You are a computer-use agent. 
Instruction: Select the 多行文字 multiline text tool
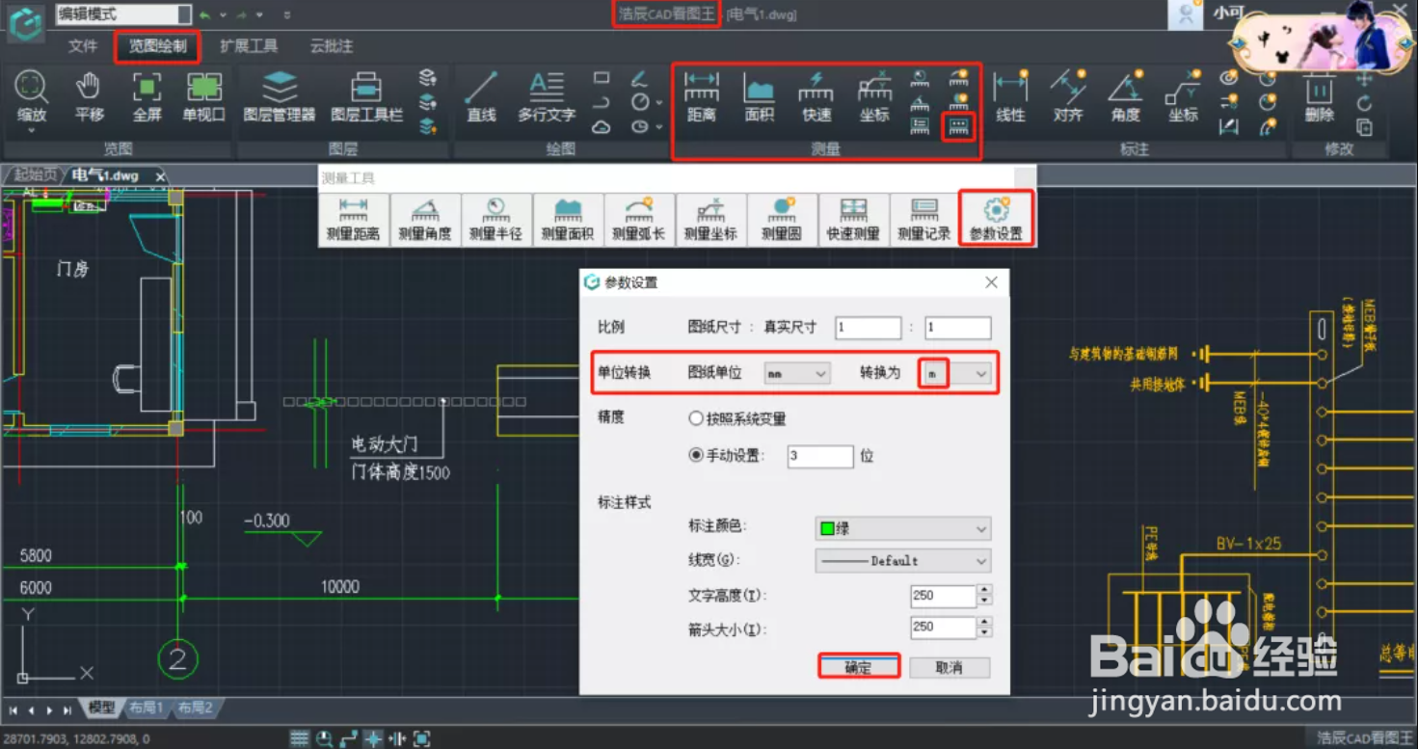(547, 96)
